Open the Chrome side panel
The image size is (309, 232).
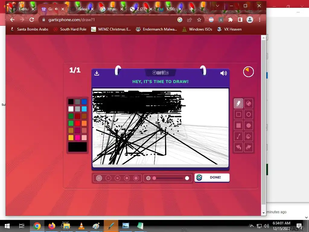(240, 20)
